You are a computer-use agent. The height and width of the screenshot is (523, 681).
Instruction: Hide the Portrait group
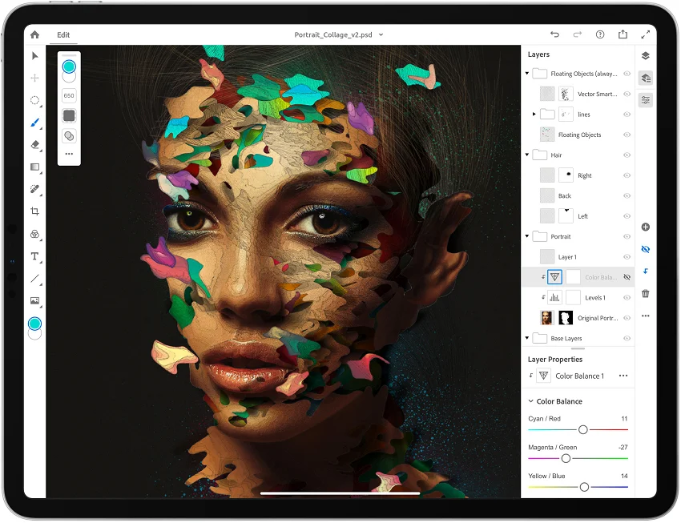(x=627, y=236)
